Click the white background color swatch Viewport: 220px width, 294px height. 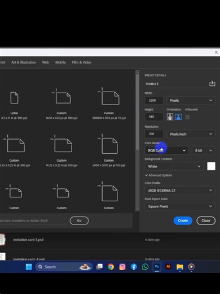point(211,166)
